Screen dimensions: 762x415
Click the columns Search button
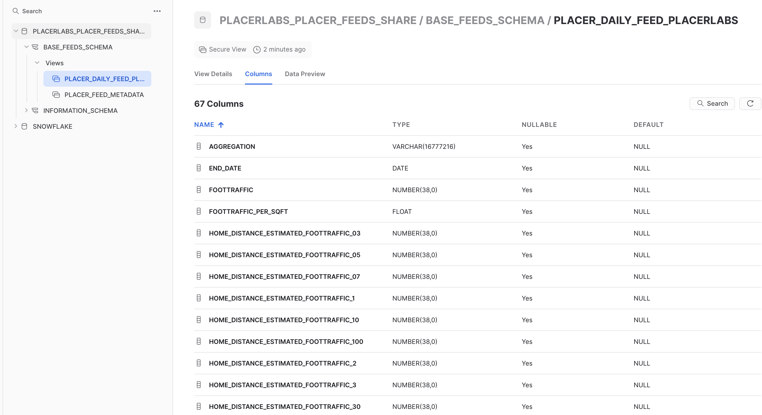712,103
